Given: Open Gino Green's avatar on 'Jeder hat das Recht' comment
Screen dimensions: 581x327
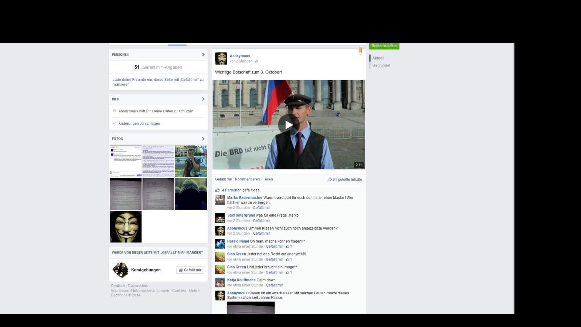Looking at the screenshot, I should coord(220,257).
